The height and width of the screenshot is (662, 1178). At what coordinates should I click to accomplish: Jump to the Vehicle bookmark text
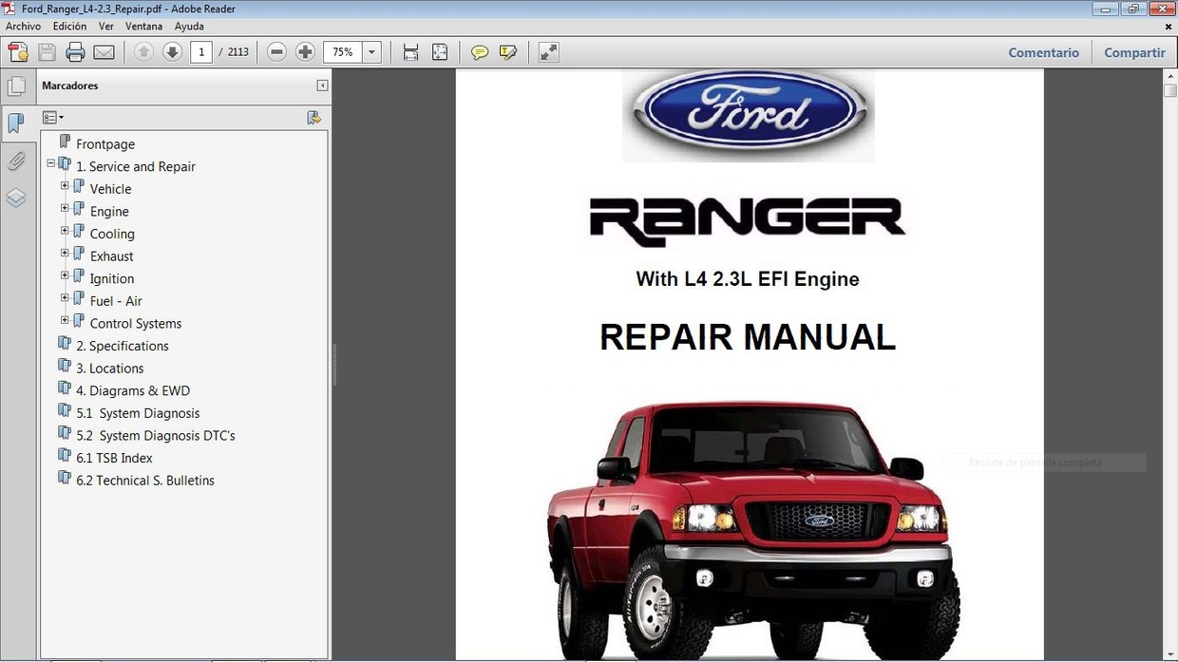(x=110, y=189)
